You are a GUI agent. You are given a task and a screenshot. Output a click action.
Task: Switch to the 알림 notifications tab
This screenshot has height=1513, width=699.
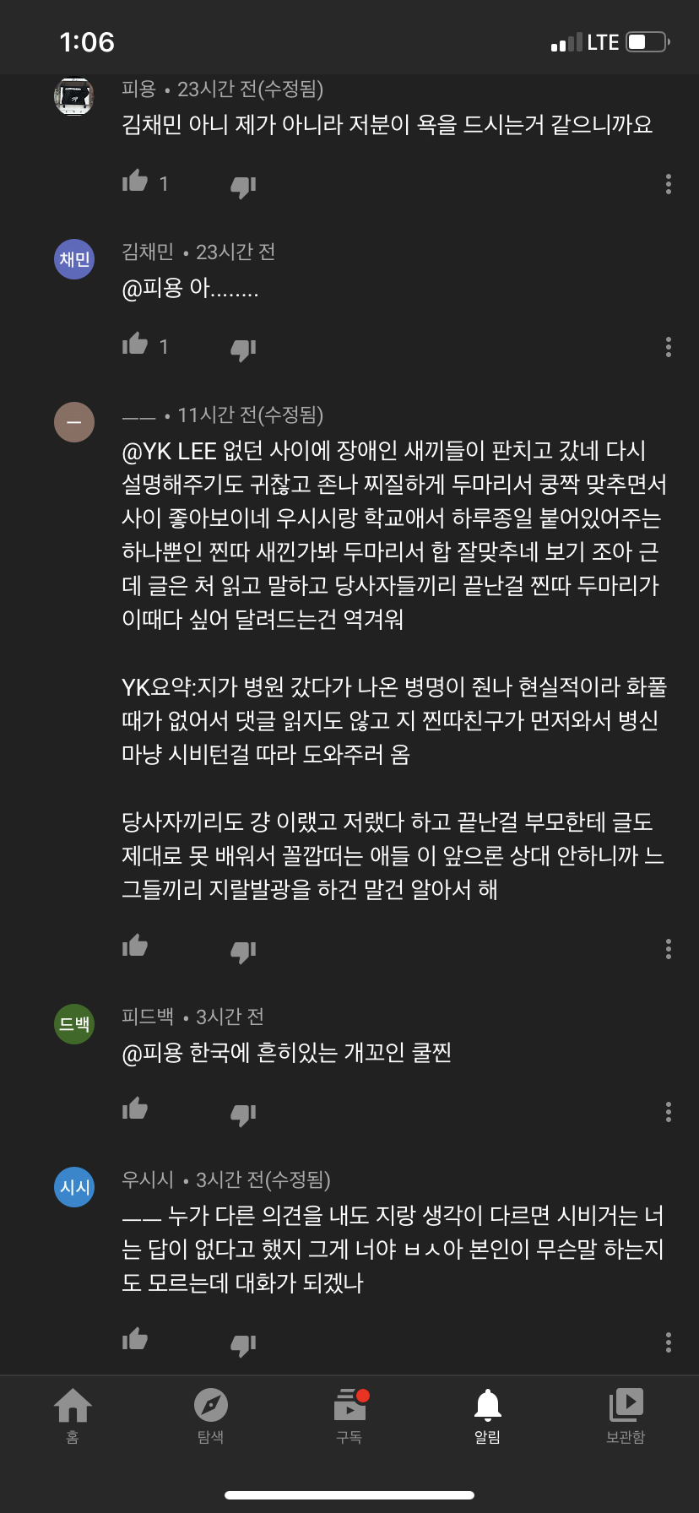[488, 1415]
